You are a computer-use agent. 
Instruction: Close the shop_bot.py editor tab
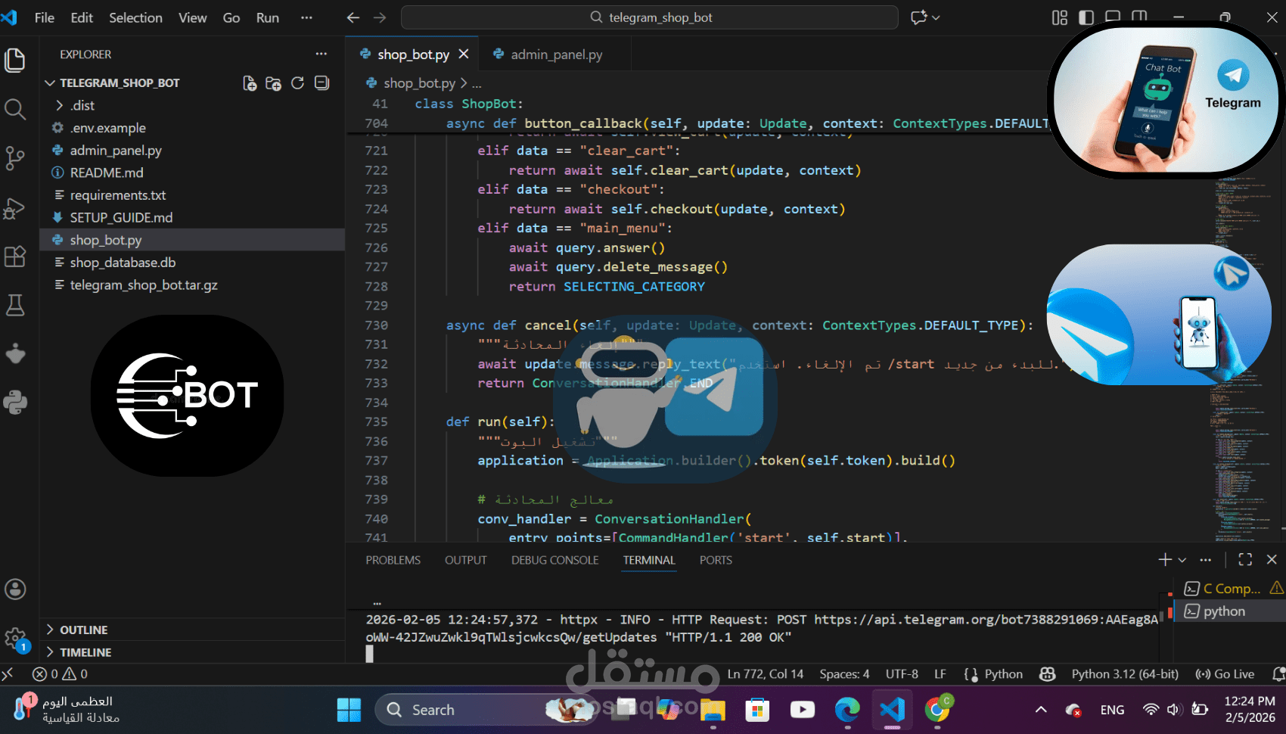click(464, 54)
